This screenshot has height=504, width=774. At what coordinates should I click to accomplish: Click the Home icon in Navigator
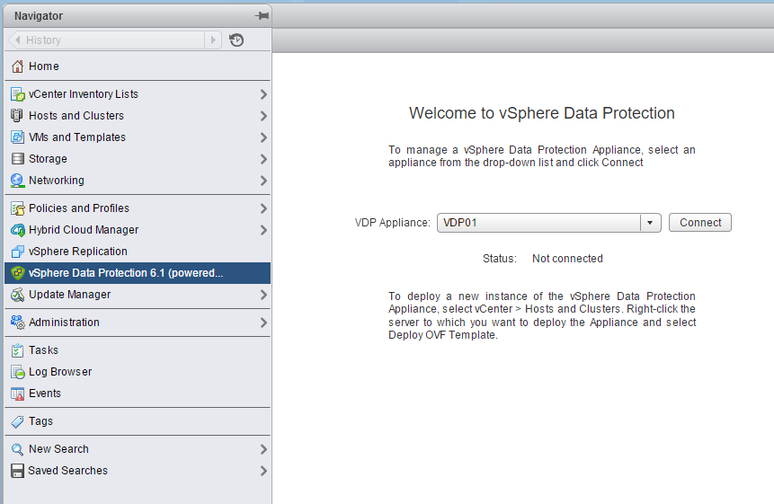[x=17, y=66]
